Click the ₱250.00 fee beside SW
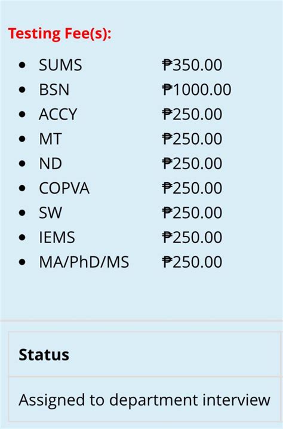283x429 pixels. [x=192, y=213]
